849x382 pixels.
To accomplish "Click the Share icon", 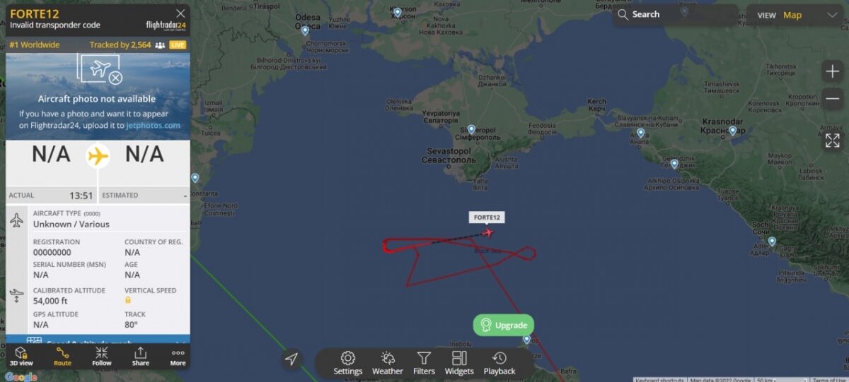I will coord(140,355).
